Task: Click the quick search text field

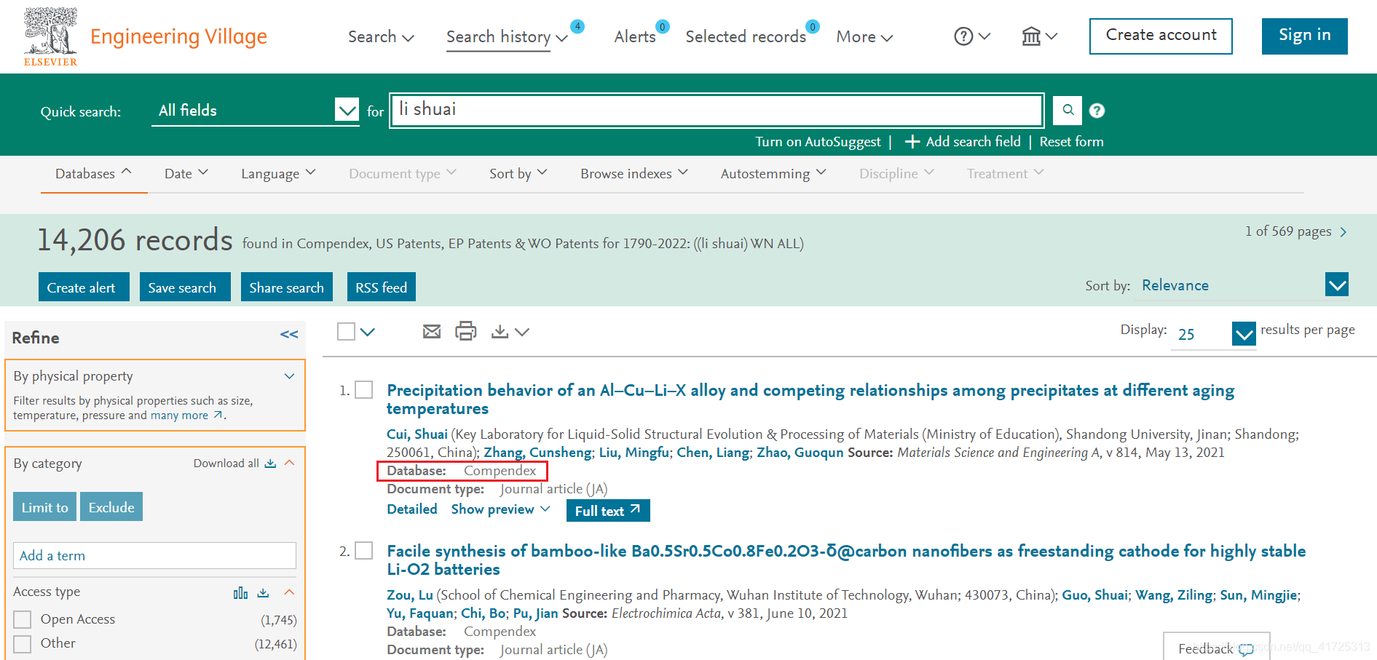Action: tap(717, 111)
